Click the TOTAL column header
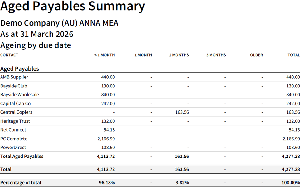Viewport: 304px width, 188px height. [294, 55]
